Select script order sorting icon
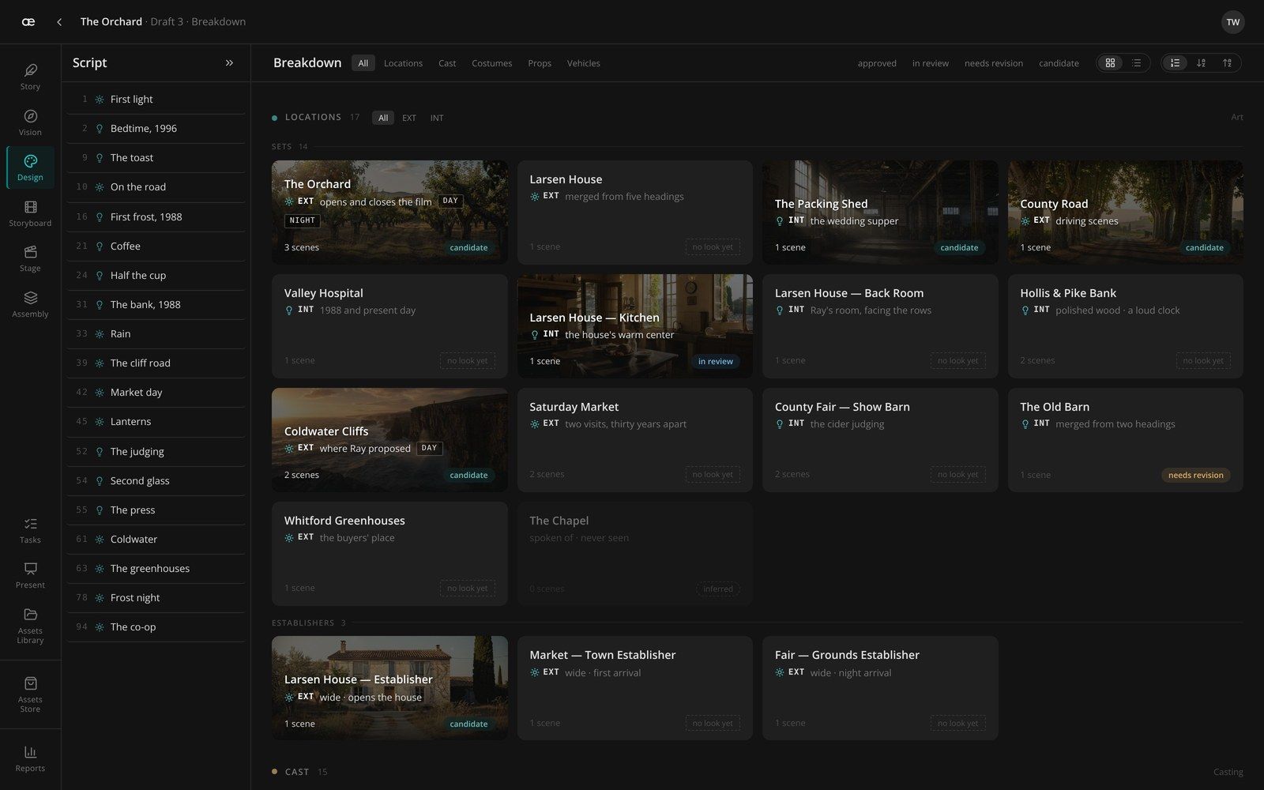This screenshot has width=1264, height=790. click(1175, 63)
